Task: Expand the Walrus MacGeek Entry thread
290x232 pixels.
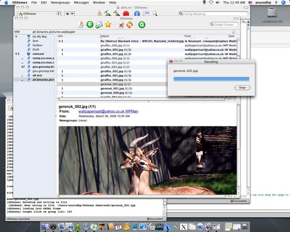Action: click(60, 41)
